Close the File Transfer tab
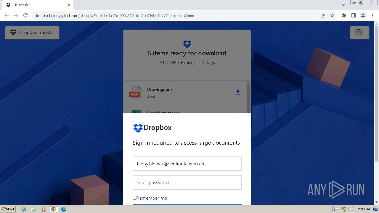 pos(69,5)
